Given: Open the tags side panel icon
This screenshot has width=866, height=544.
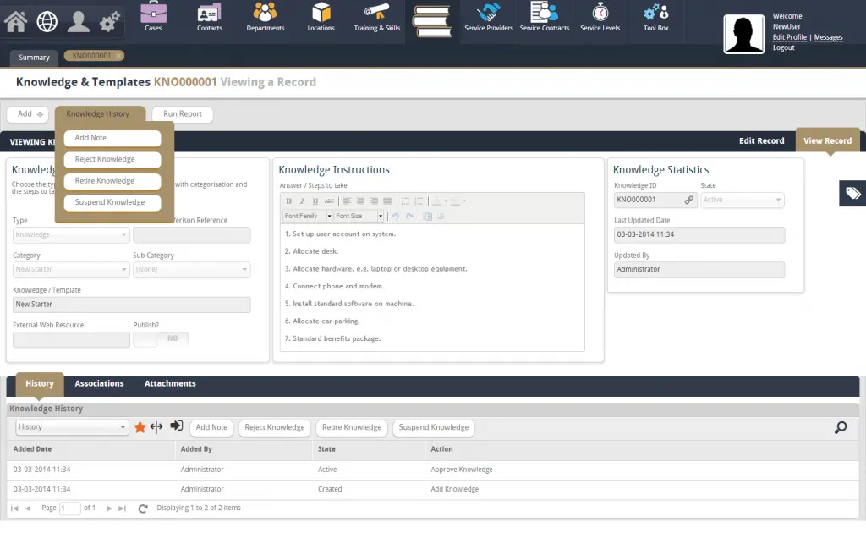Looking at the screenshot, I should click(x=852, y=193).
